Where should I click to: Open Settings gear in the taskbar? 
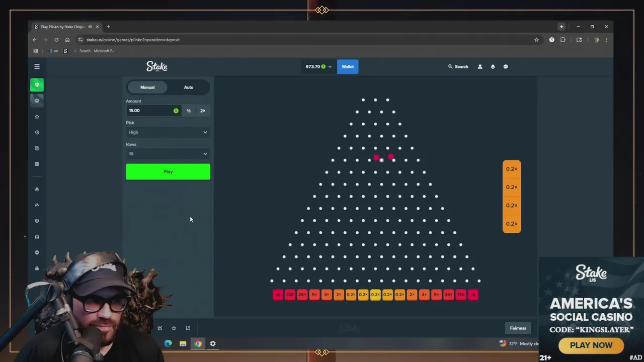(213, 344)
